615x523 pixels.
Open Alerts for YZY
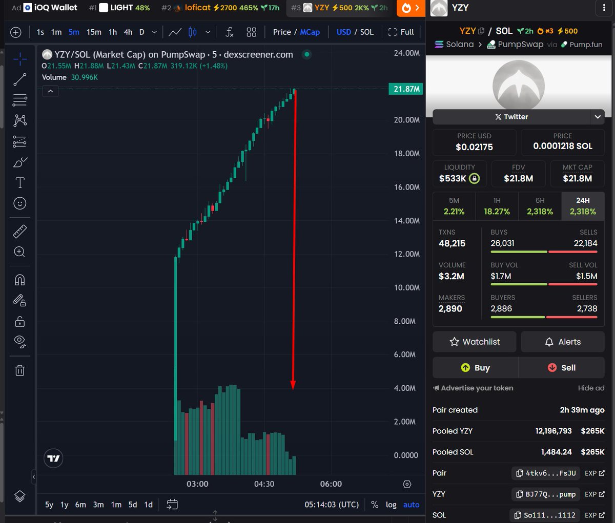click(x=563, y=342)
